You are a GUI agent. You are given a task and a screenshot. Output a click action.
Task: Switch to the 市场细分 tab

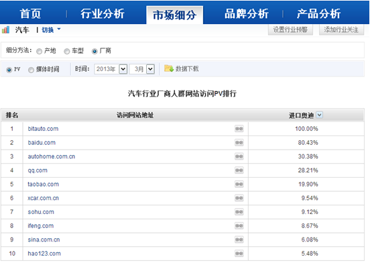pos(175,15)
